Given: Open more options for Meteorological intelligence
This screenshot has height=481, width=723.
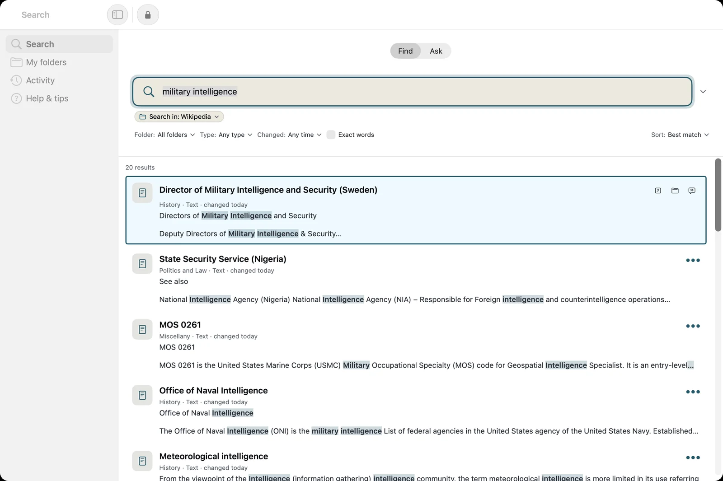Looking at the screenshot, I should tap(693, 458).
